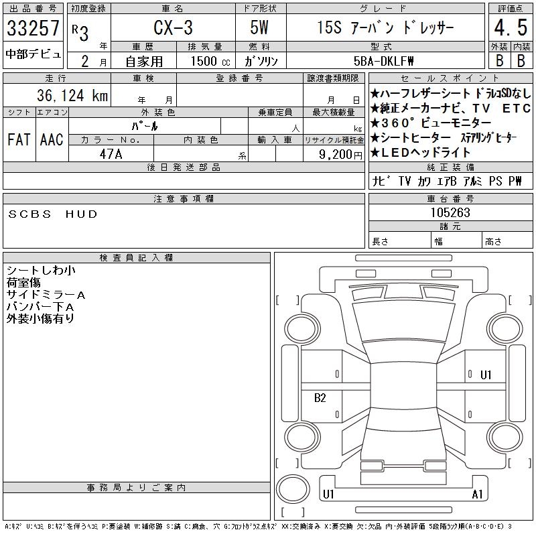Click the registration year R3
This screenshot has width=536, height=536.
(x=80, y=33)
